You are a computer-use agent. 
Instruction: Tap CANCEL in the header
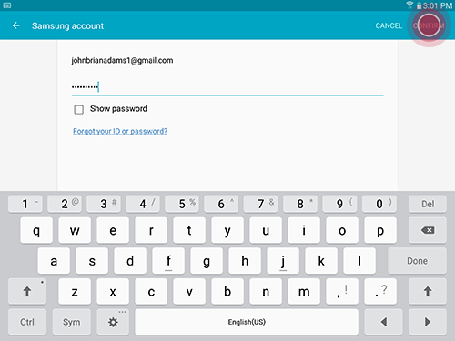tap(389, 25)
